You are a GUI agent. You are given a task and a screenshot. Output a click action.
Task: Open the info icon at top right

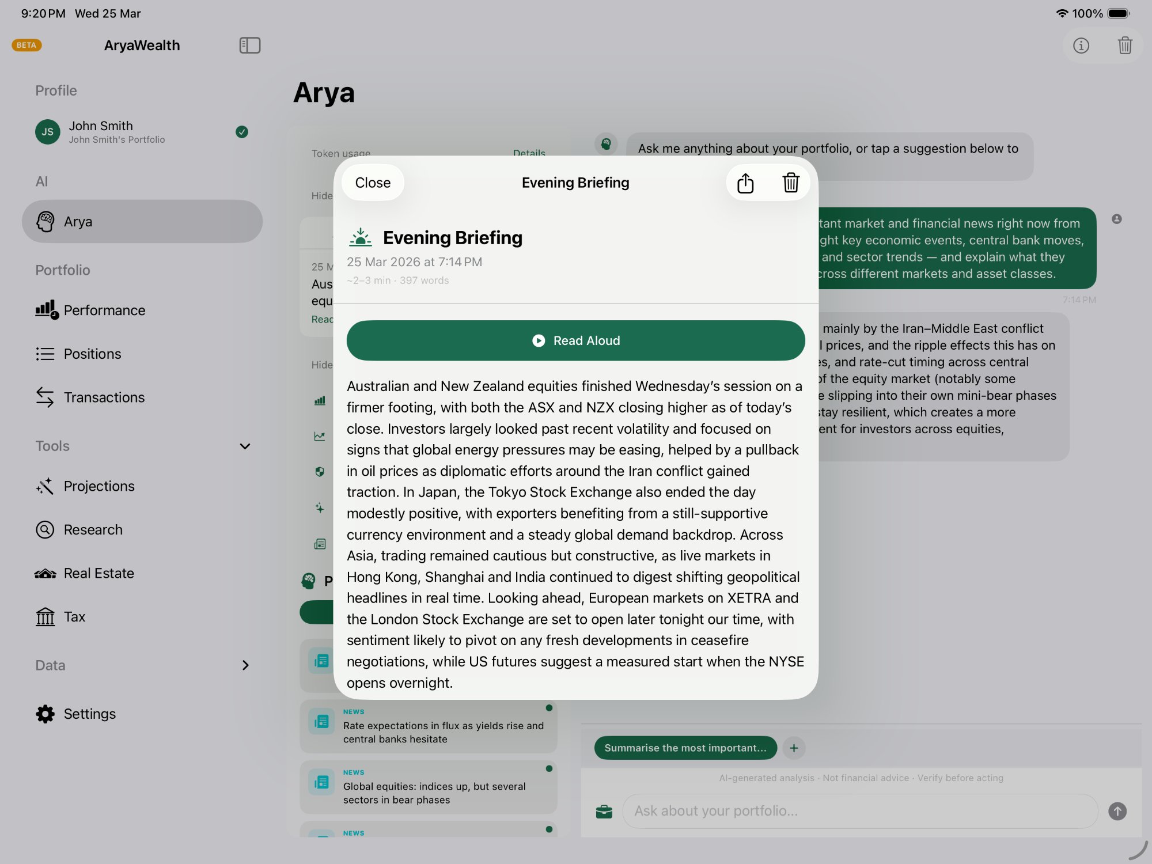(1081, 46)
